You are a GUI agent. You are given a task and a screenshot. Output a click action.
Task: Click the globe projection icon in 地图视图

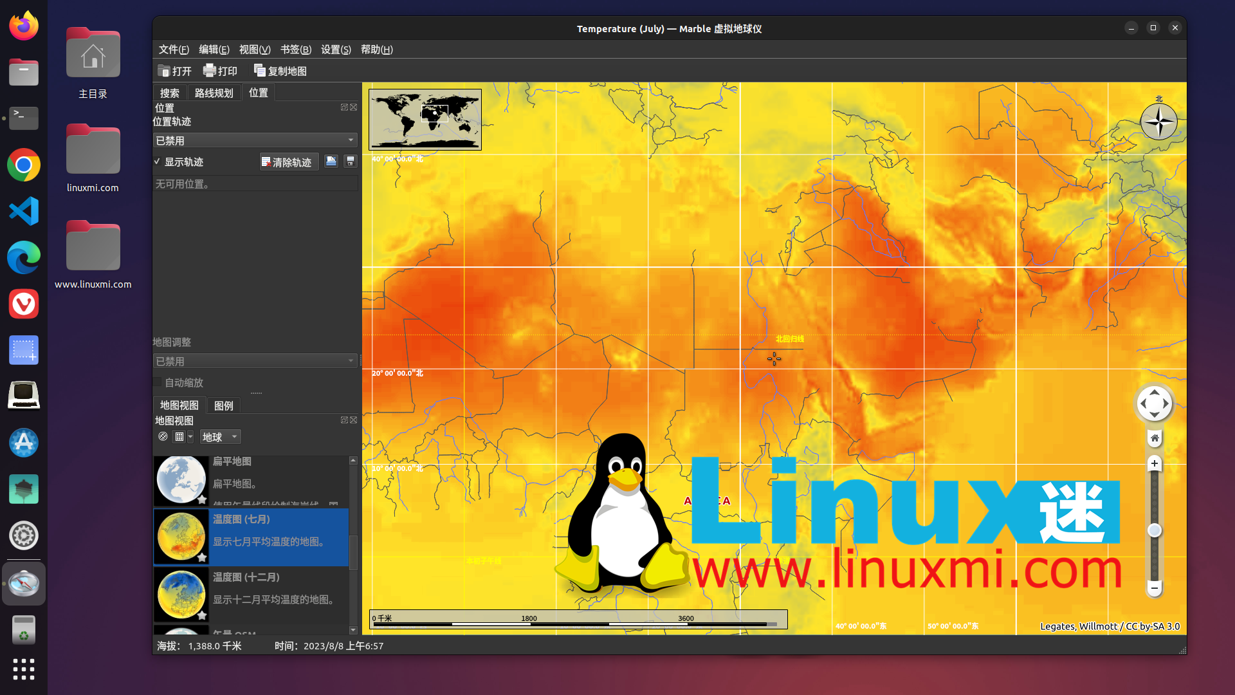pos(163,436)
